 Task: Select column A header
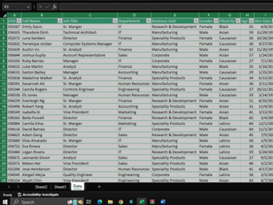coord(14,15)
